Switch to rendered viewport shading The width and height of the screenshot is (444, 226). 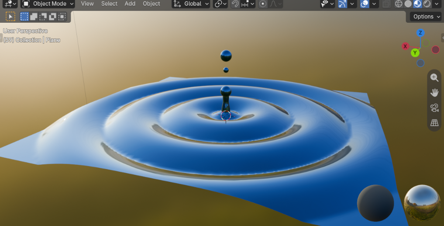coord(427,3)
